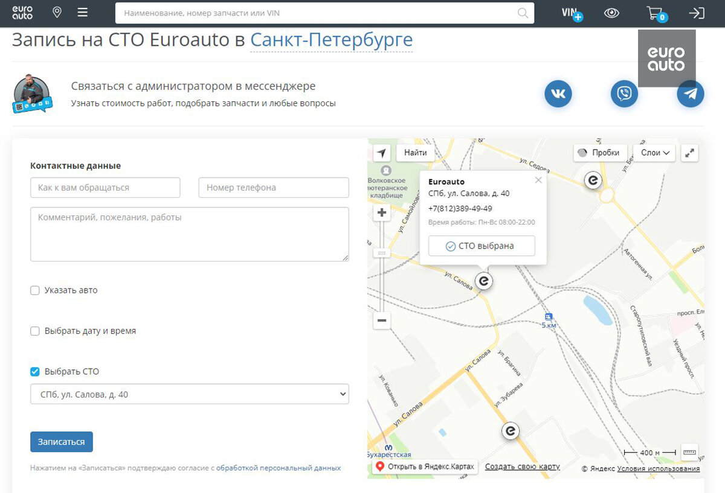
Task: Click the СПб, ул. Салова, д. 40 balloon address
Action: point(469,194)
